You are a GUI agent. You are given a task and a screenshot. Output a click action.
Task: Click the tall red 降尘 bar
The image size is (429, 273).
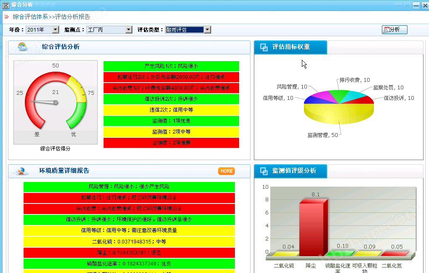tap(311, 227)
